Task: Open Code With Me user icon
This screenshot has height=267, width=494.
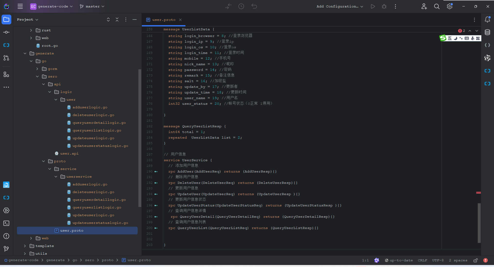Action: pyautogui.click(x=424, y=6)
